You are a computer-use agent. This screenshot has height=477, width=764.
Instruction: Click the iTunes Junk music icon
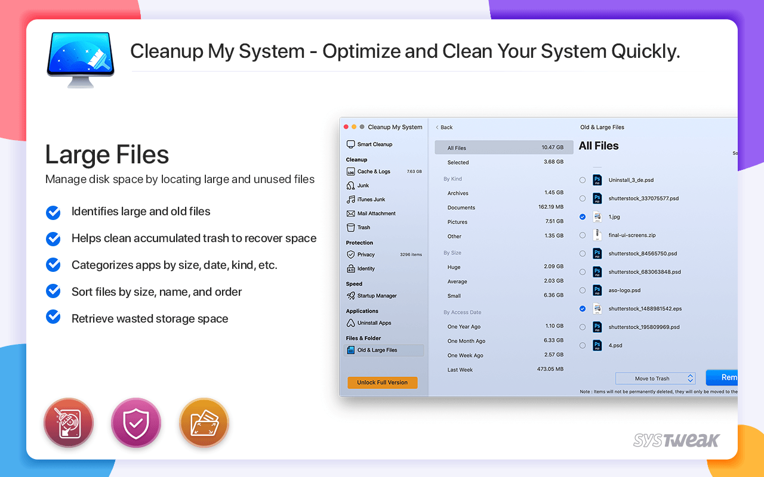[x=351, y=200]
